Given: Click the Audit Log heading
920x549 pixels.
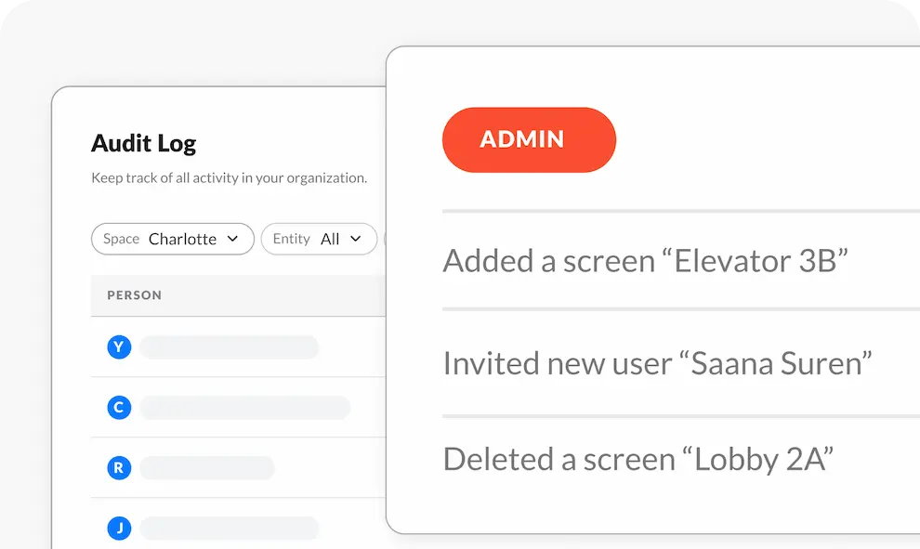Looking at the screenshot, I should click(144, 144).
